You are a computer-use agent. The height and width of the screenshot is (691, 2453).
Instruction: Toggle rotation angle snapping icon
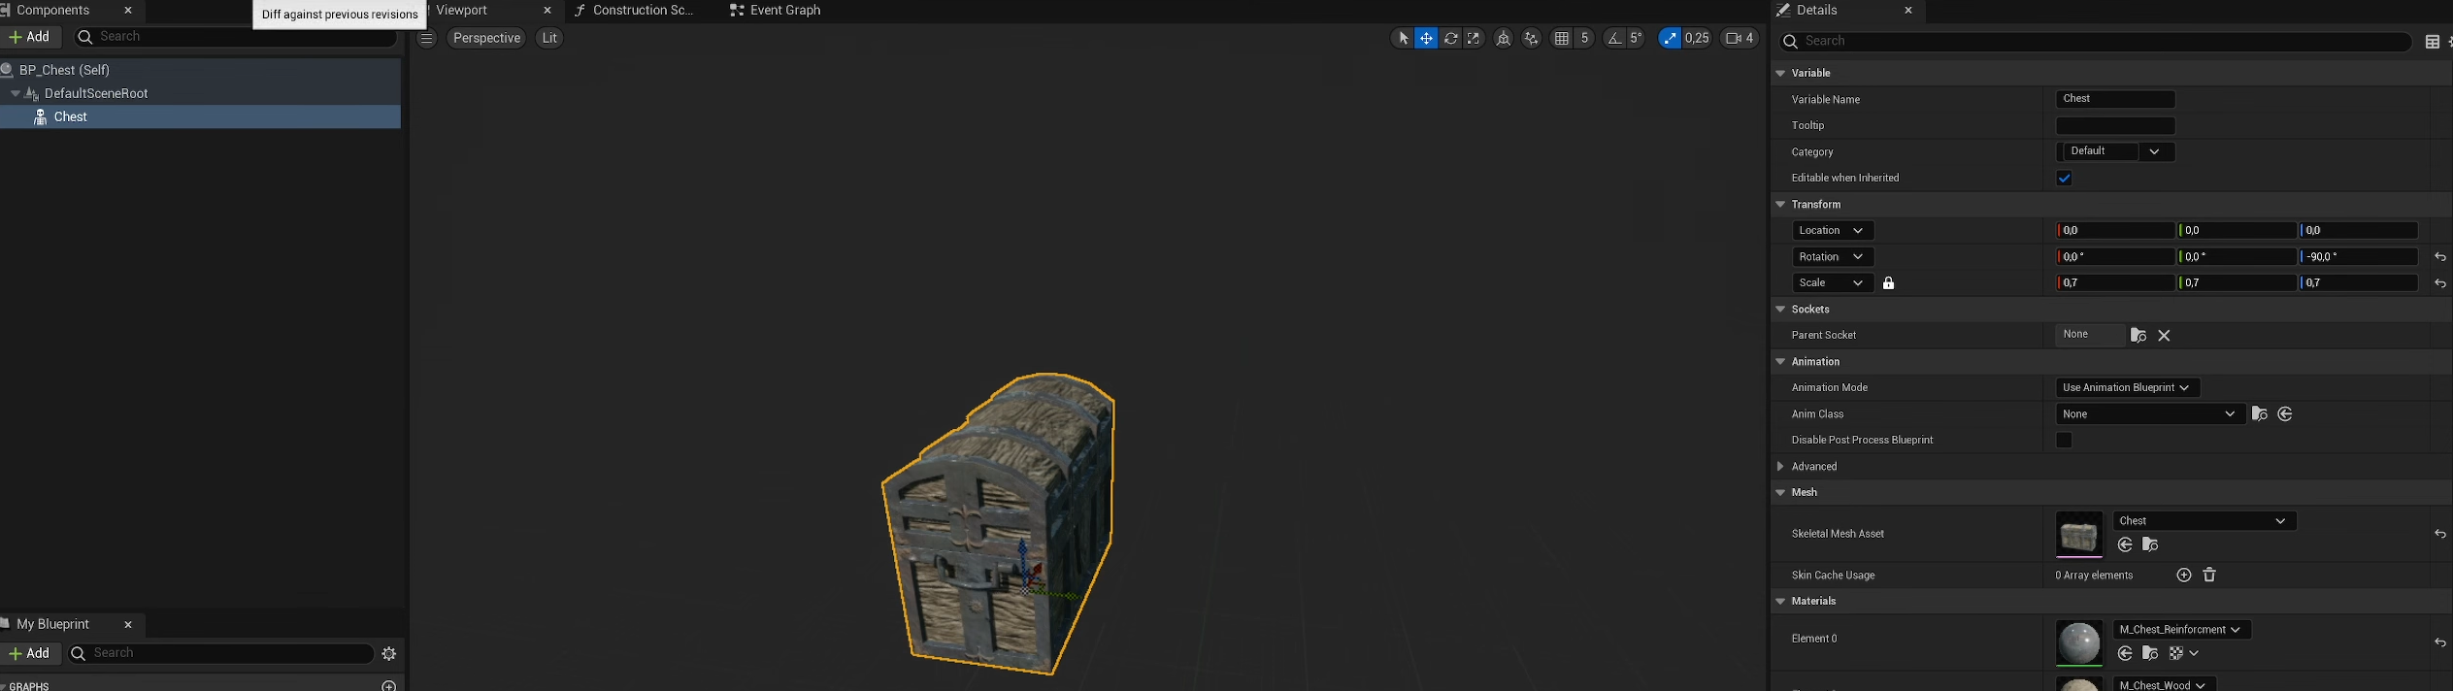click(x=1613, y=38)
